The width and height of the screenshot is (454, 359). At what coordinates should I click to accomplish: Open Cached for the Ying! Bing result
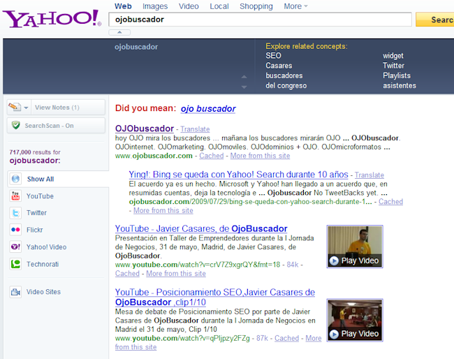pos(390,202)
